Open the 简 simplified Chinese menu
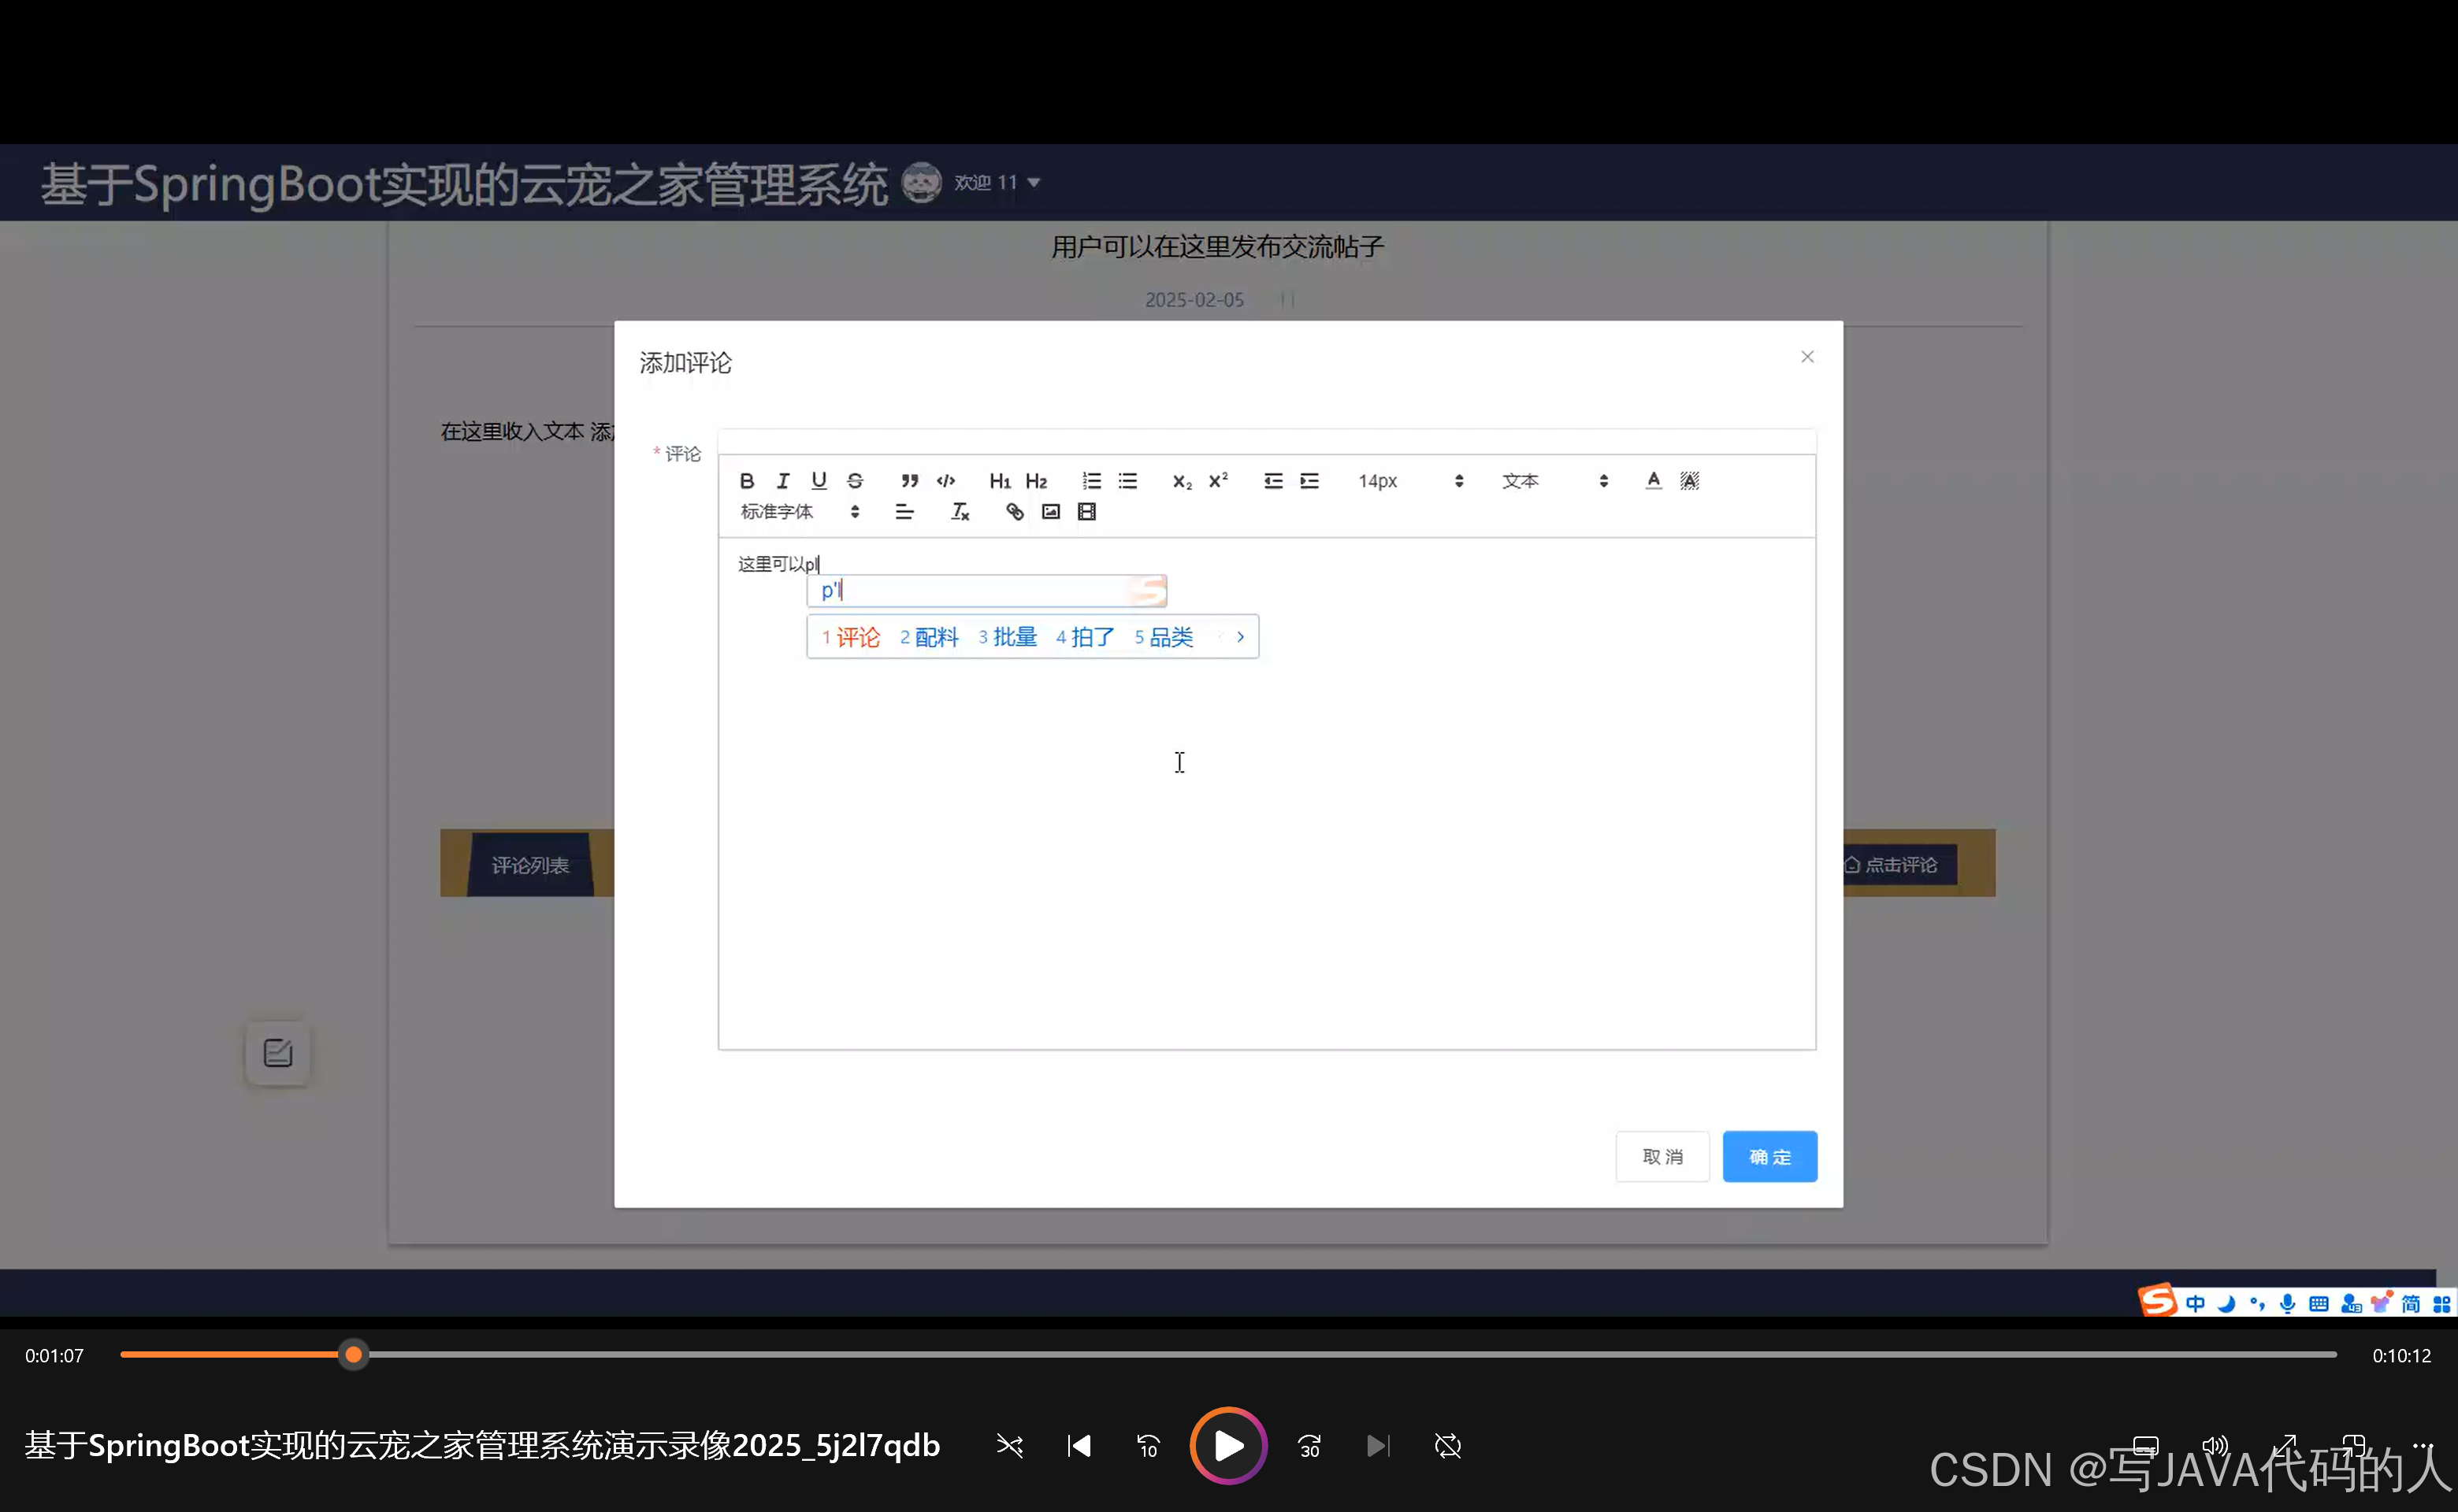The width and height of the screenshot is (2458, 1512). point(2410,1302)
